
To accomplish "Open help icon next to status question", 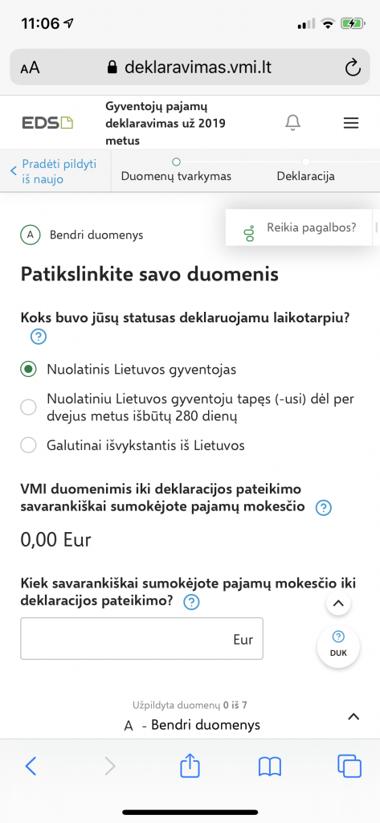I will [x=39, y=337].
